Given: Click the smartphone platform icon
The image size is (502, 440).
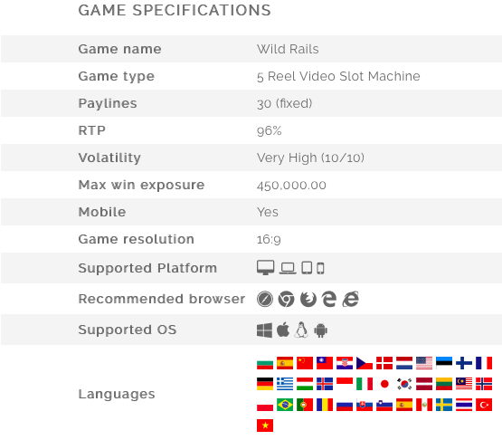Looking at the screenshot, I should coord(320,268).
